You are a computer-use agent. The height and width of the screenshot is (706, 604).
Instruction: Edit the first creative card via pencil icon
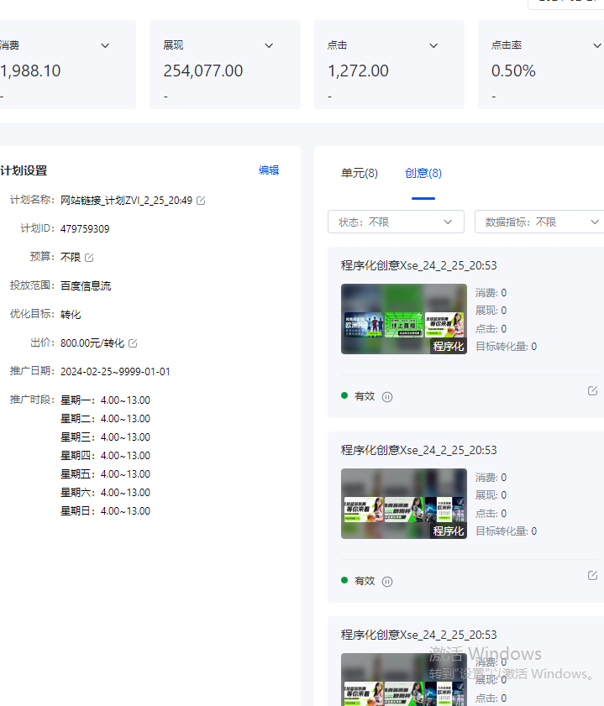(592, 391)
